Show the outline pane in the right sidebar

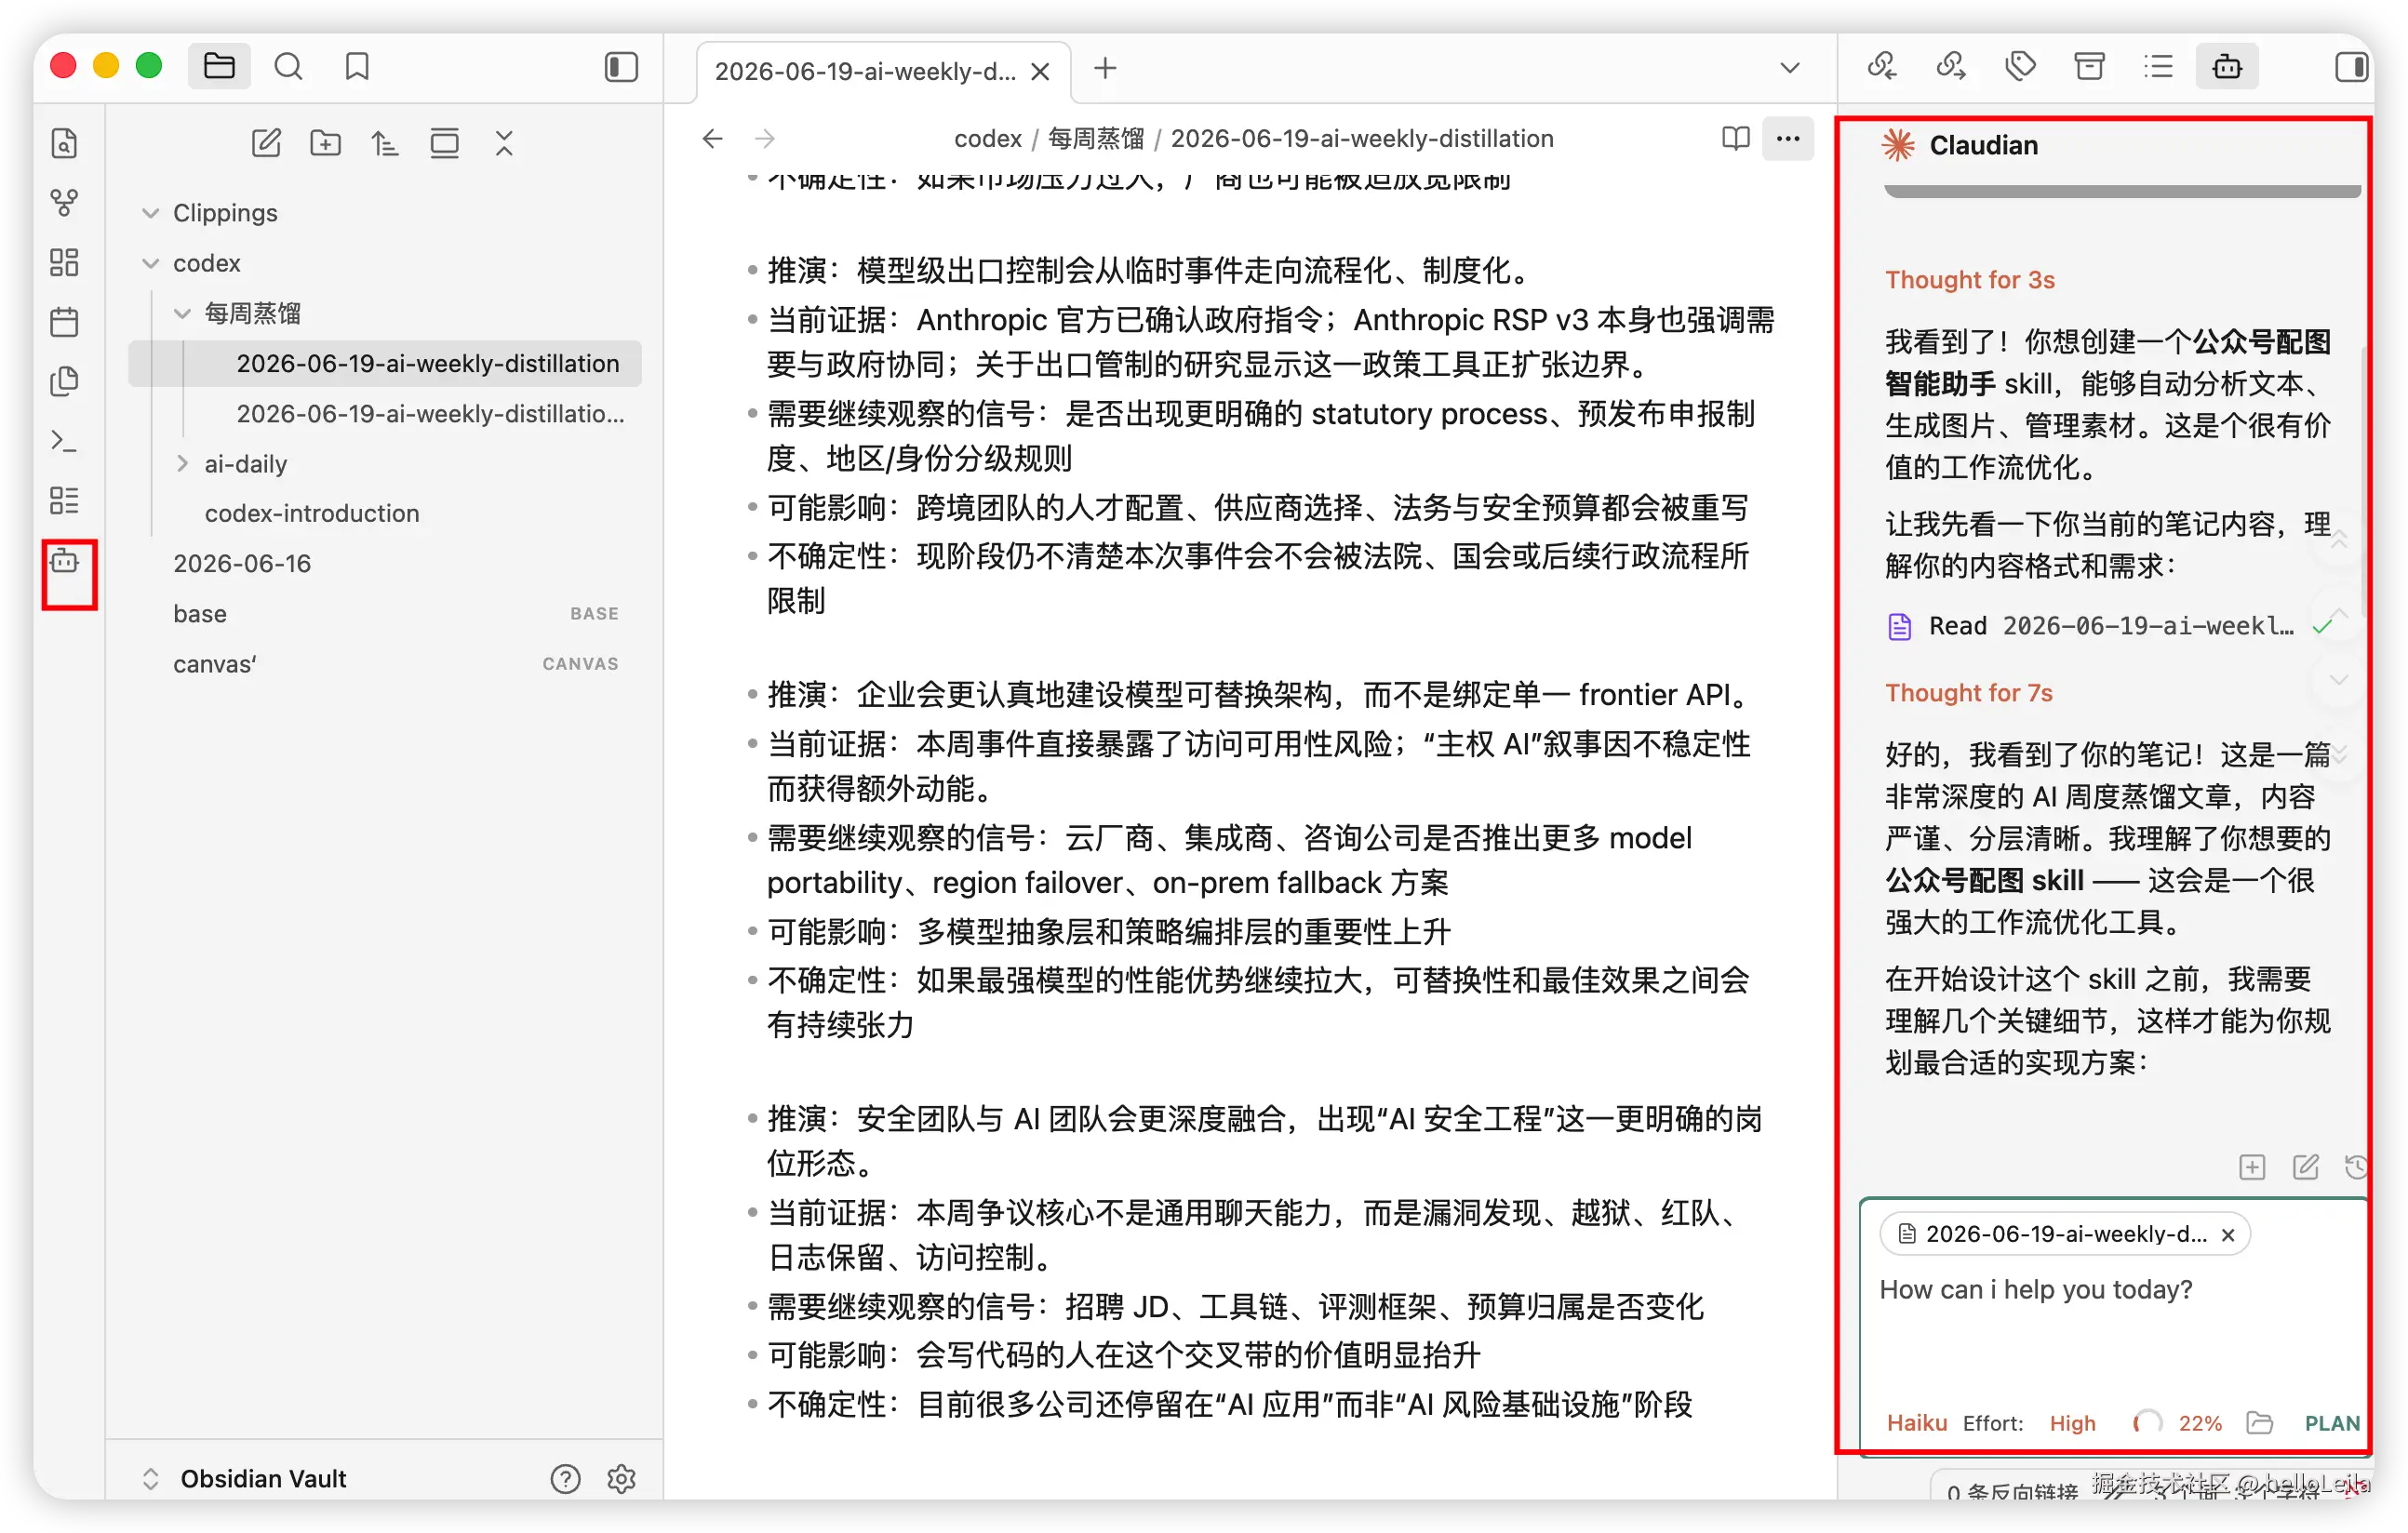coord(2159,67)
